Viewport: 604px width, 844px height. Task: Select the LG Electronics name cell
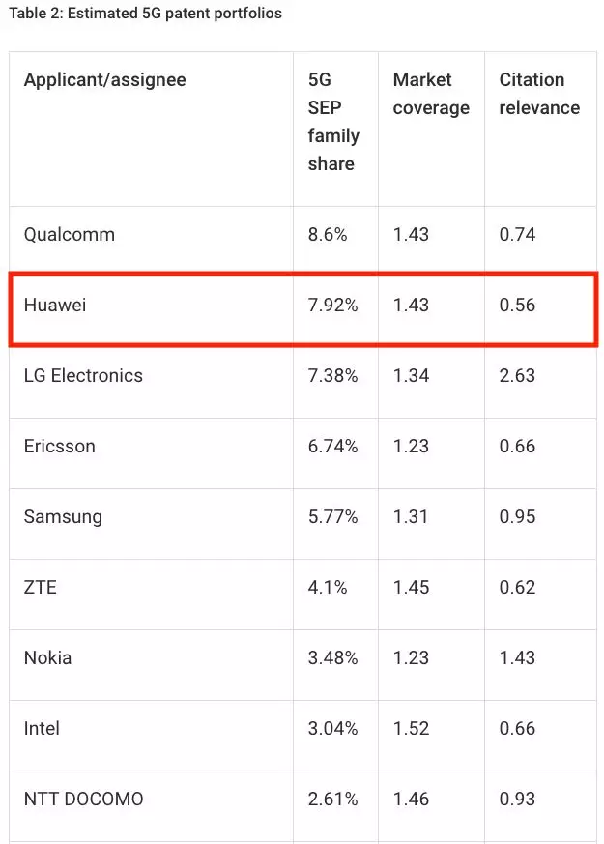tap(83, 376)
